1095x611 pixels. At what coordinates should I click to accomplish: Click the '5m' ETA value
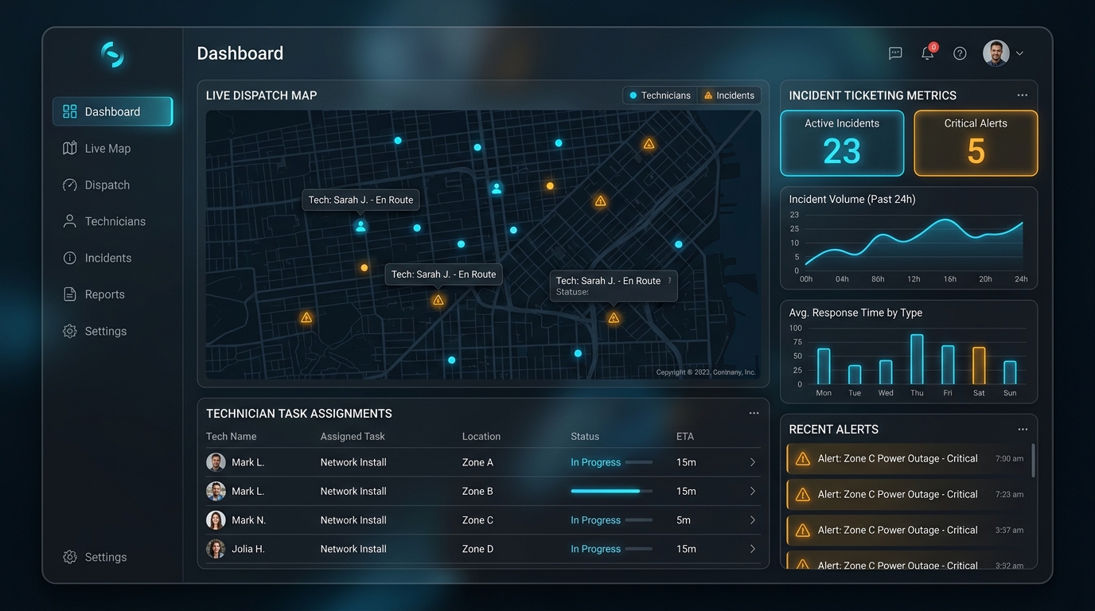(684, 520)
